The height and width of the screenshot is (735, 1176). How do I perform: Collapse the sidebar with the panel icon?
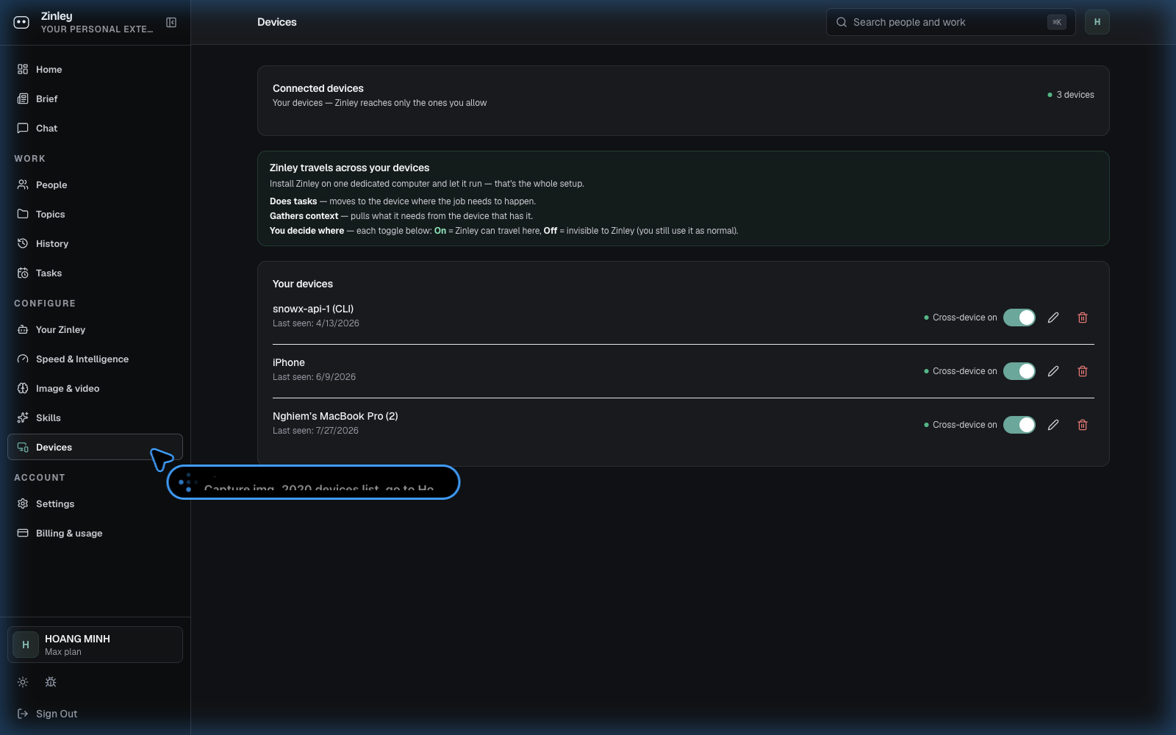171,23
